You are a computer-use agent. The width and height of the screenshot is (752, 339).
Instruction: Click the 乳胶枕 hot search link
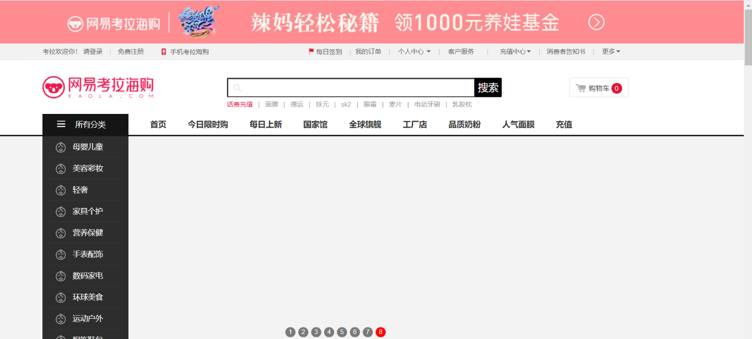462,104
